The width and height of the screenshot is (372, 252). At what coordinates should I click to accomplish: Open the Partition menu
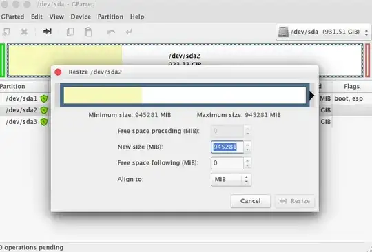click(110, 17)
